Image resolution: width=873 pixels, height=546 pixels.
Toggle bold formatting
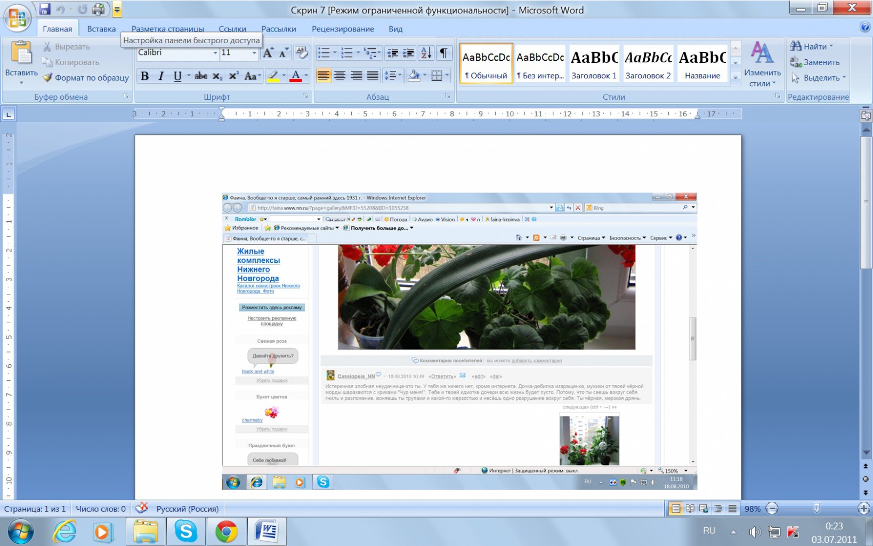coord(144,76)
